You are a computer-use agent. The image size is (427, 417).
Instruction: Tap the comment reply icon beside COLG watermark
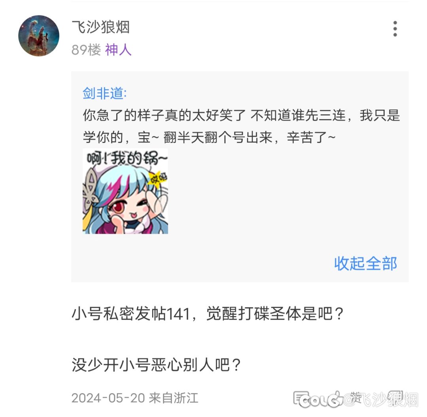point(301,398)
